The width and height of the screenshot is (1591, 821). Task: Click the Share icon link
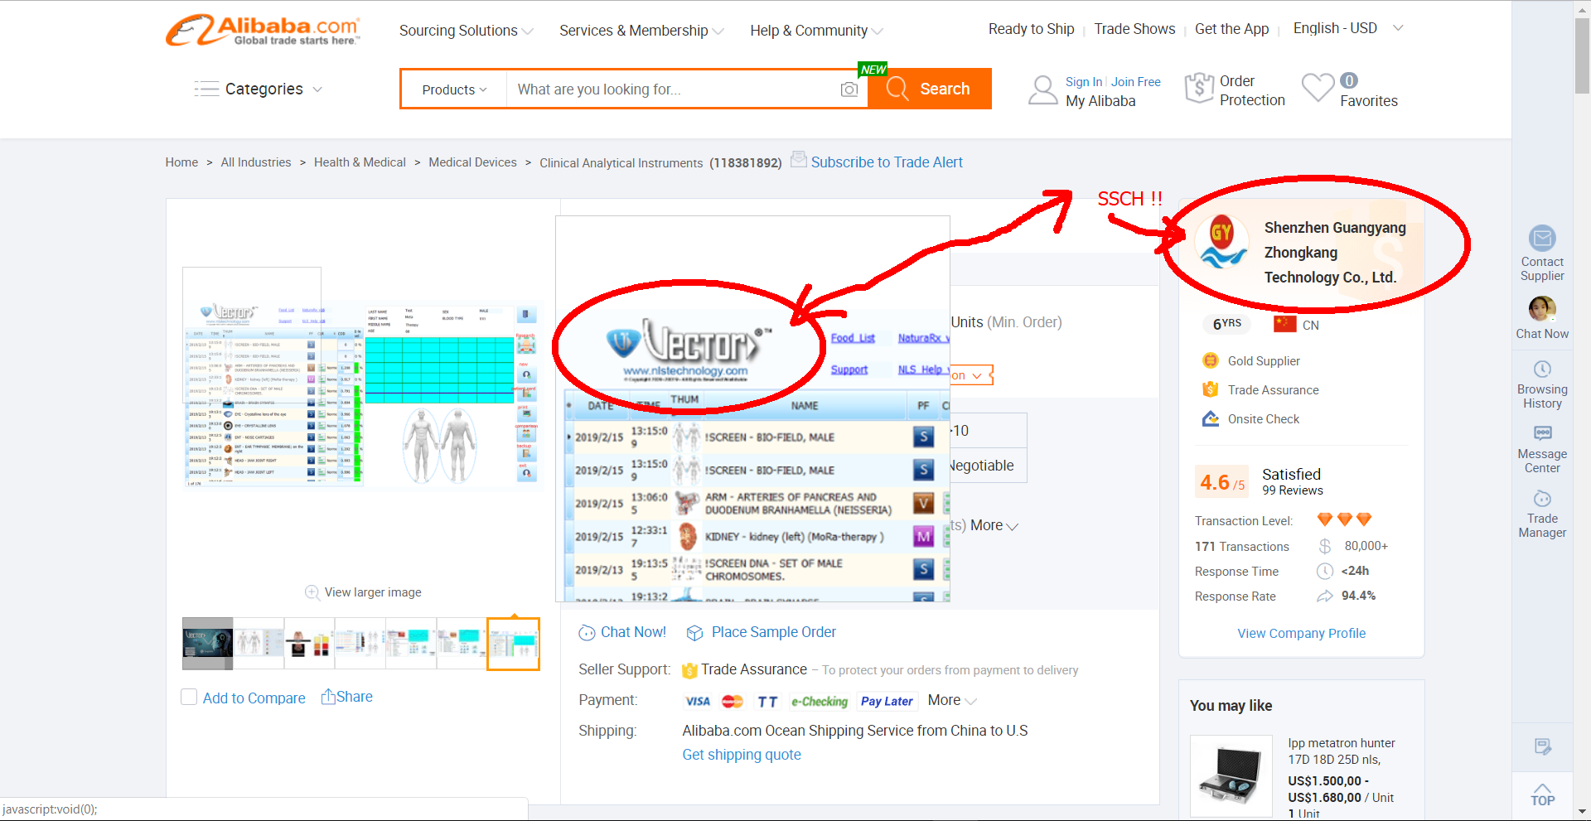[x=347, y=697]
